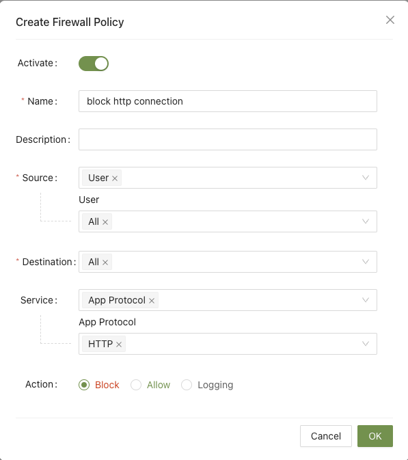Select the Block action radio button
Image resolution: width=408 pixels, height=460 pixels.
[84, 385]
